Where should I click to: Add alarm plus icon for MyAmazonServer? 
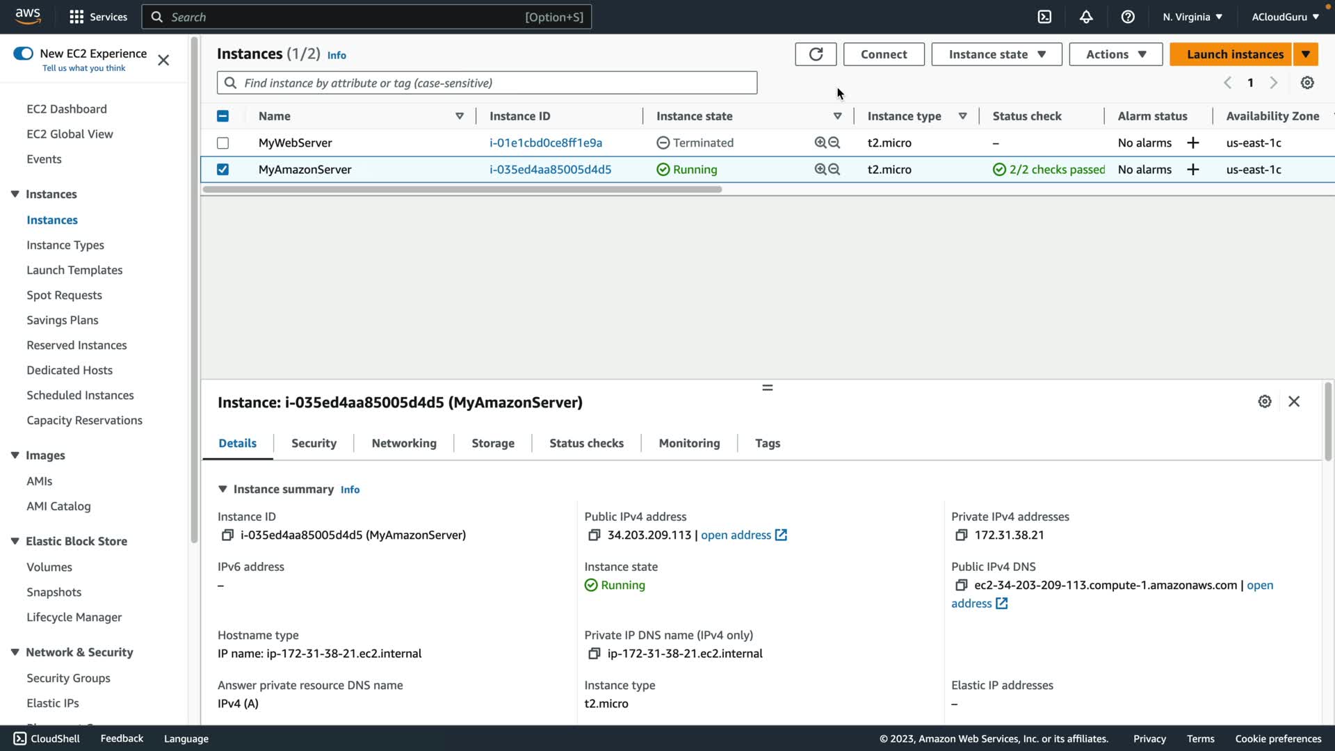pyautogui.click(x=1193, y=170)
